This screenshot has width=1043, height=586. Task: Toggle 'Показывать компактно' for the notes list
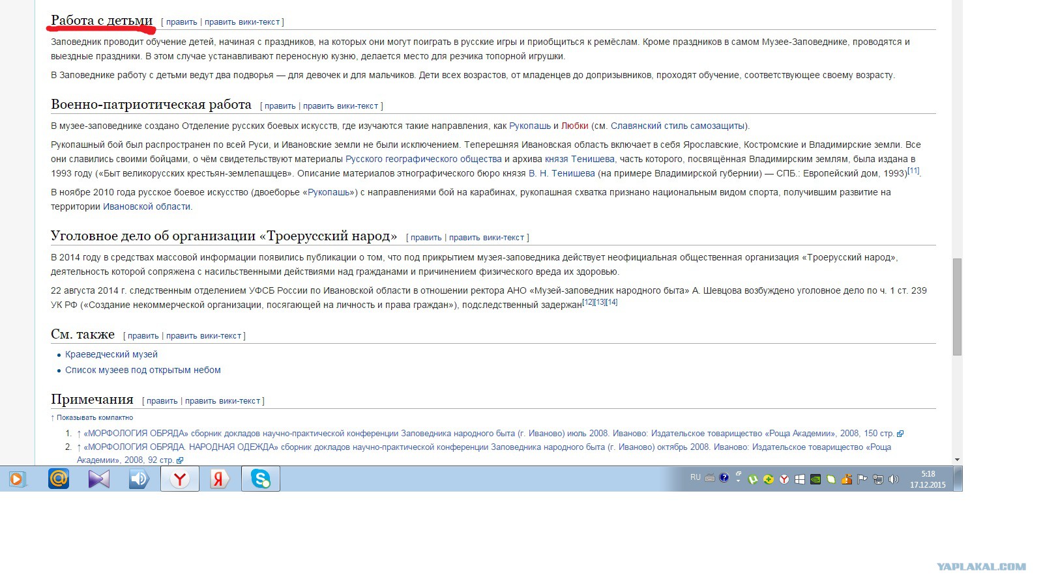(x=95, y=417)
